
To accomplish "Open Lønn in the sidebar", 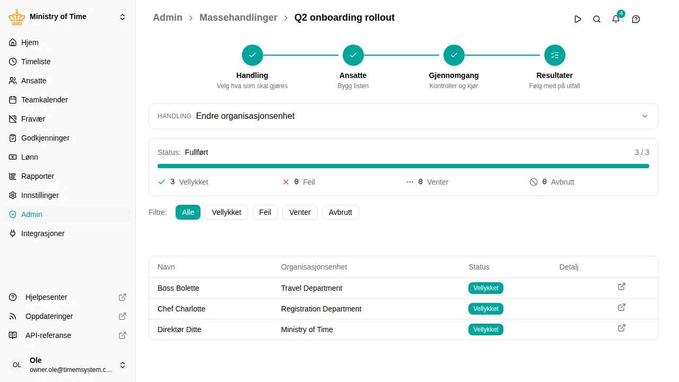I will click(x=67, y=157).
